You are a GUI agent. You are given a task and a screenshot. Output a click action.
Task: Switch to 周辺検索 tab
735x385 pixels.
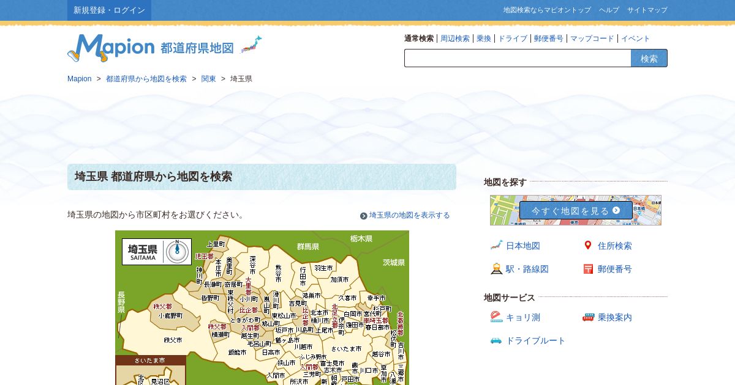tap(455, 38)
